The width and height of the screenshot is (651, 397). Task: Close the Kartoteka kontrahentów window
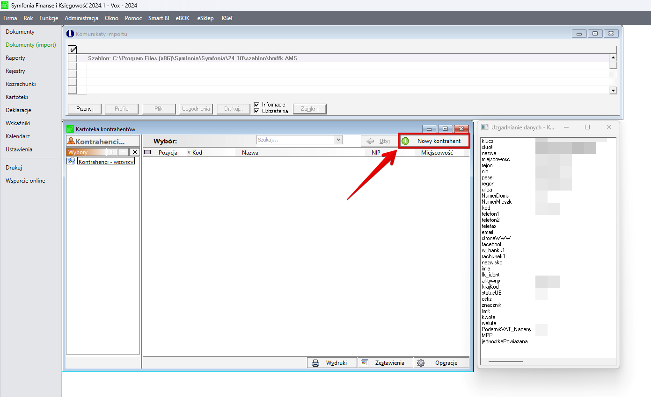[461, 128]
